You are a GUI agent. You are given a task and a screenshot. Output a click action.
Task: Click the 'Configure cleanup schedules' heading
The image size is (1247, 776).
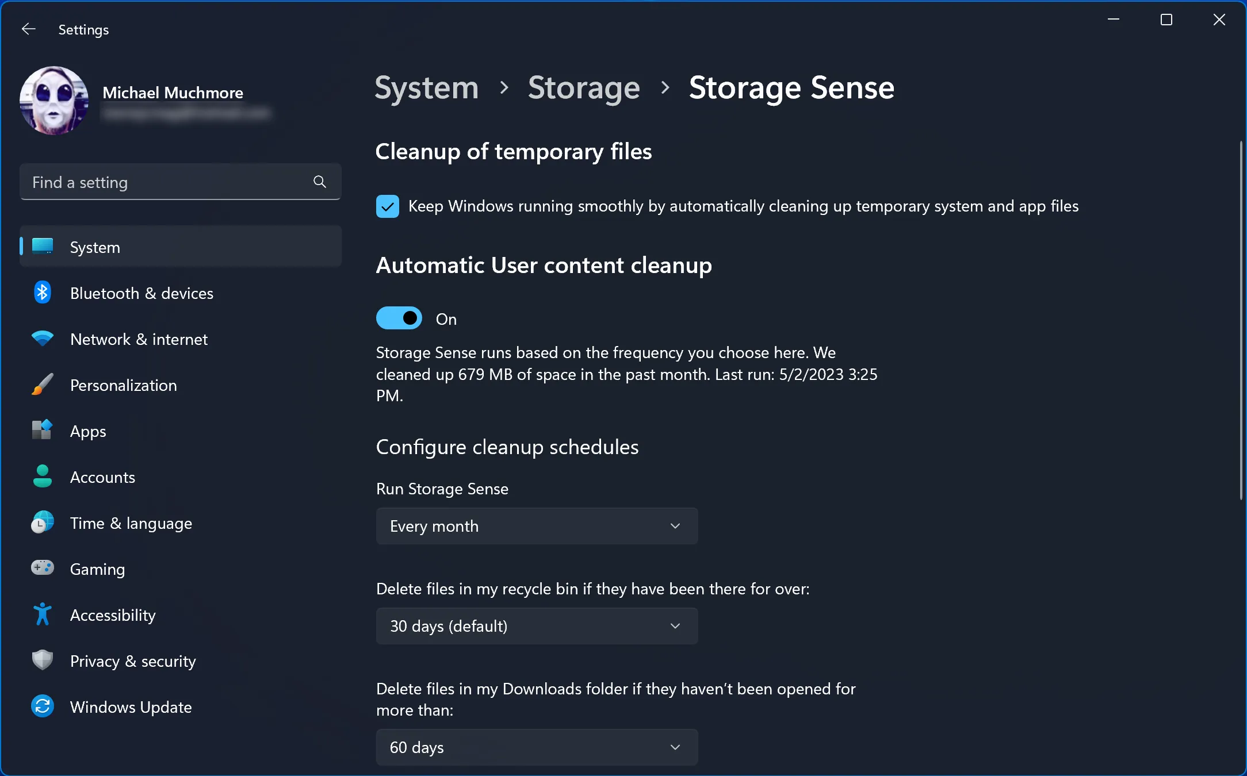tap(507, 447)
